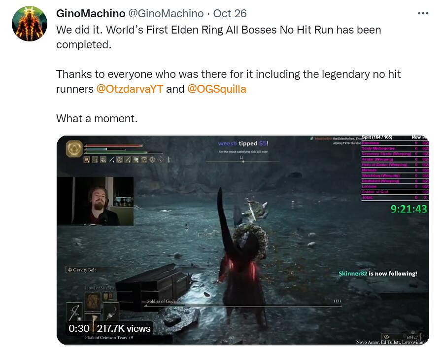This screenshot has width=441, height=352.
Task: Open the tweet's three-dot more menu
Action: pyautogui.click(x=423, y=13)
